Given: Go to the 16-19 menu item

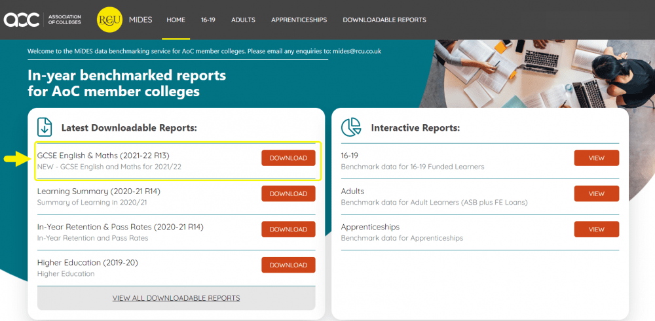Looking at the screenshot, I should pyautogui.click(x=208, y=20).
